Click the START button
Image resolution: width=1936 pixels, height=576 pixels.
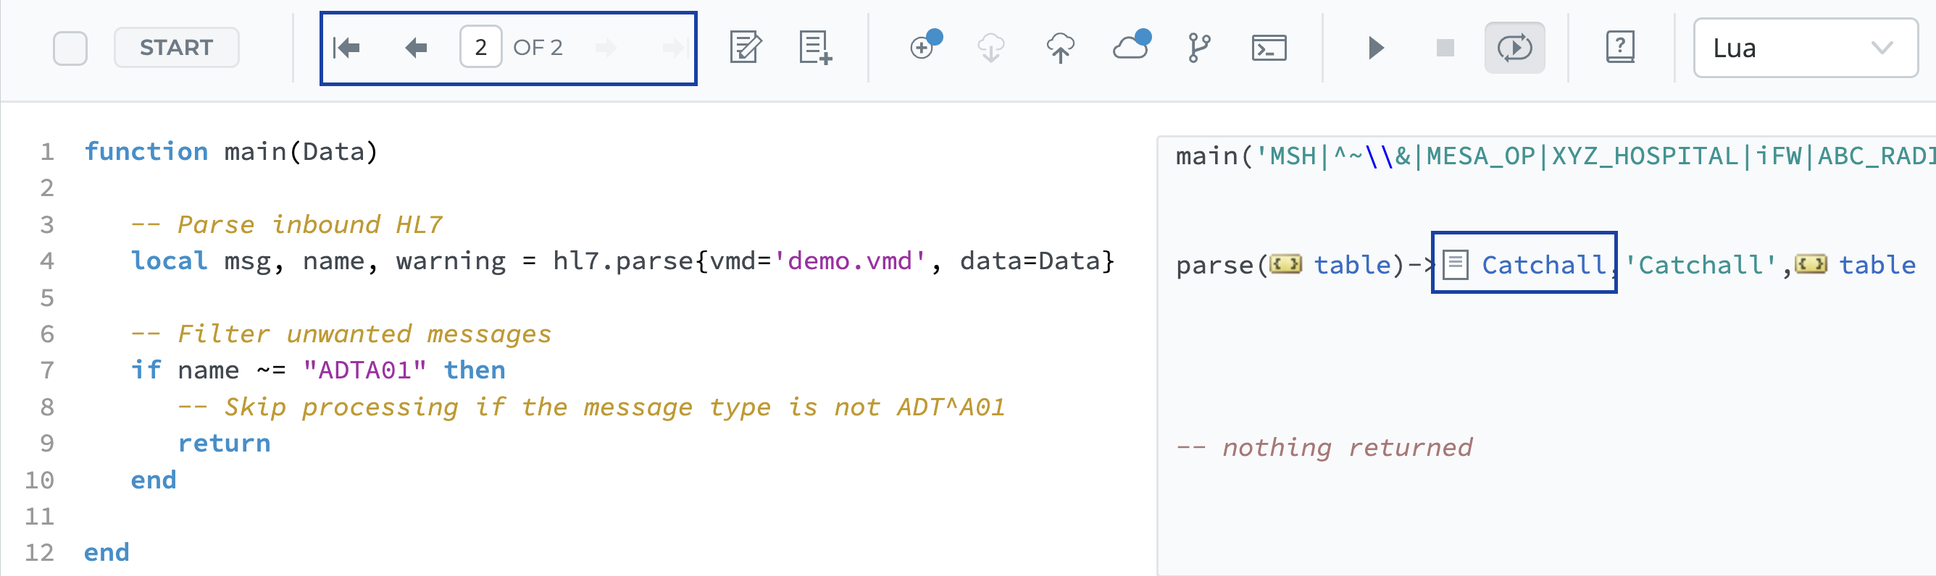pos(177,48)
